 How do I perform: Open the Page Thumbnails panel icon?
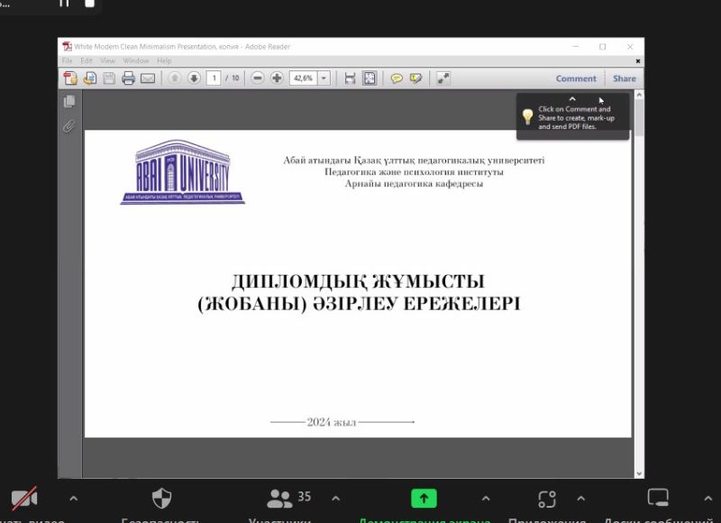coord(68,103)
